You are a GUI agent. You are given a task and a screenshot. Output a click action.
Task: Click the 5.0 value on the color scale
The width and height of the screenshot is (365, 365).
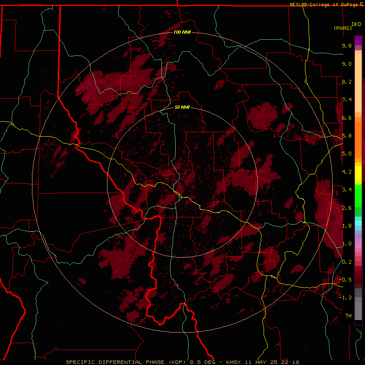[347, 154]
